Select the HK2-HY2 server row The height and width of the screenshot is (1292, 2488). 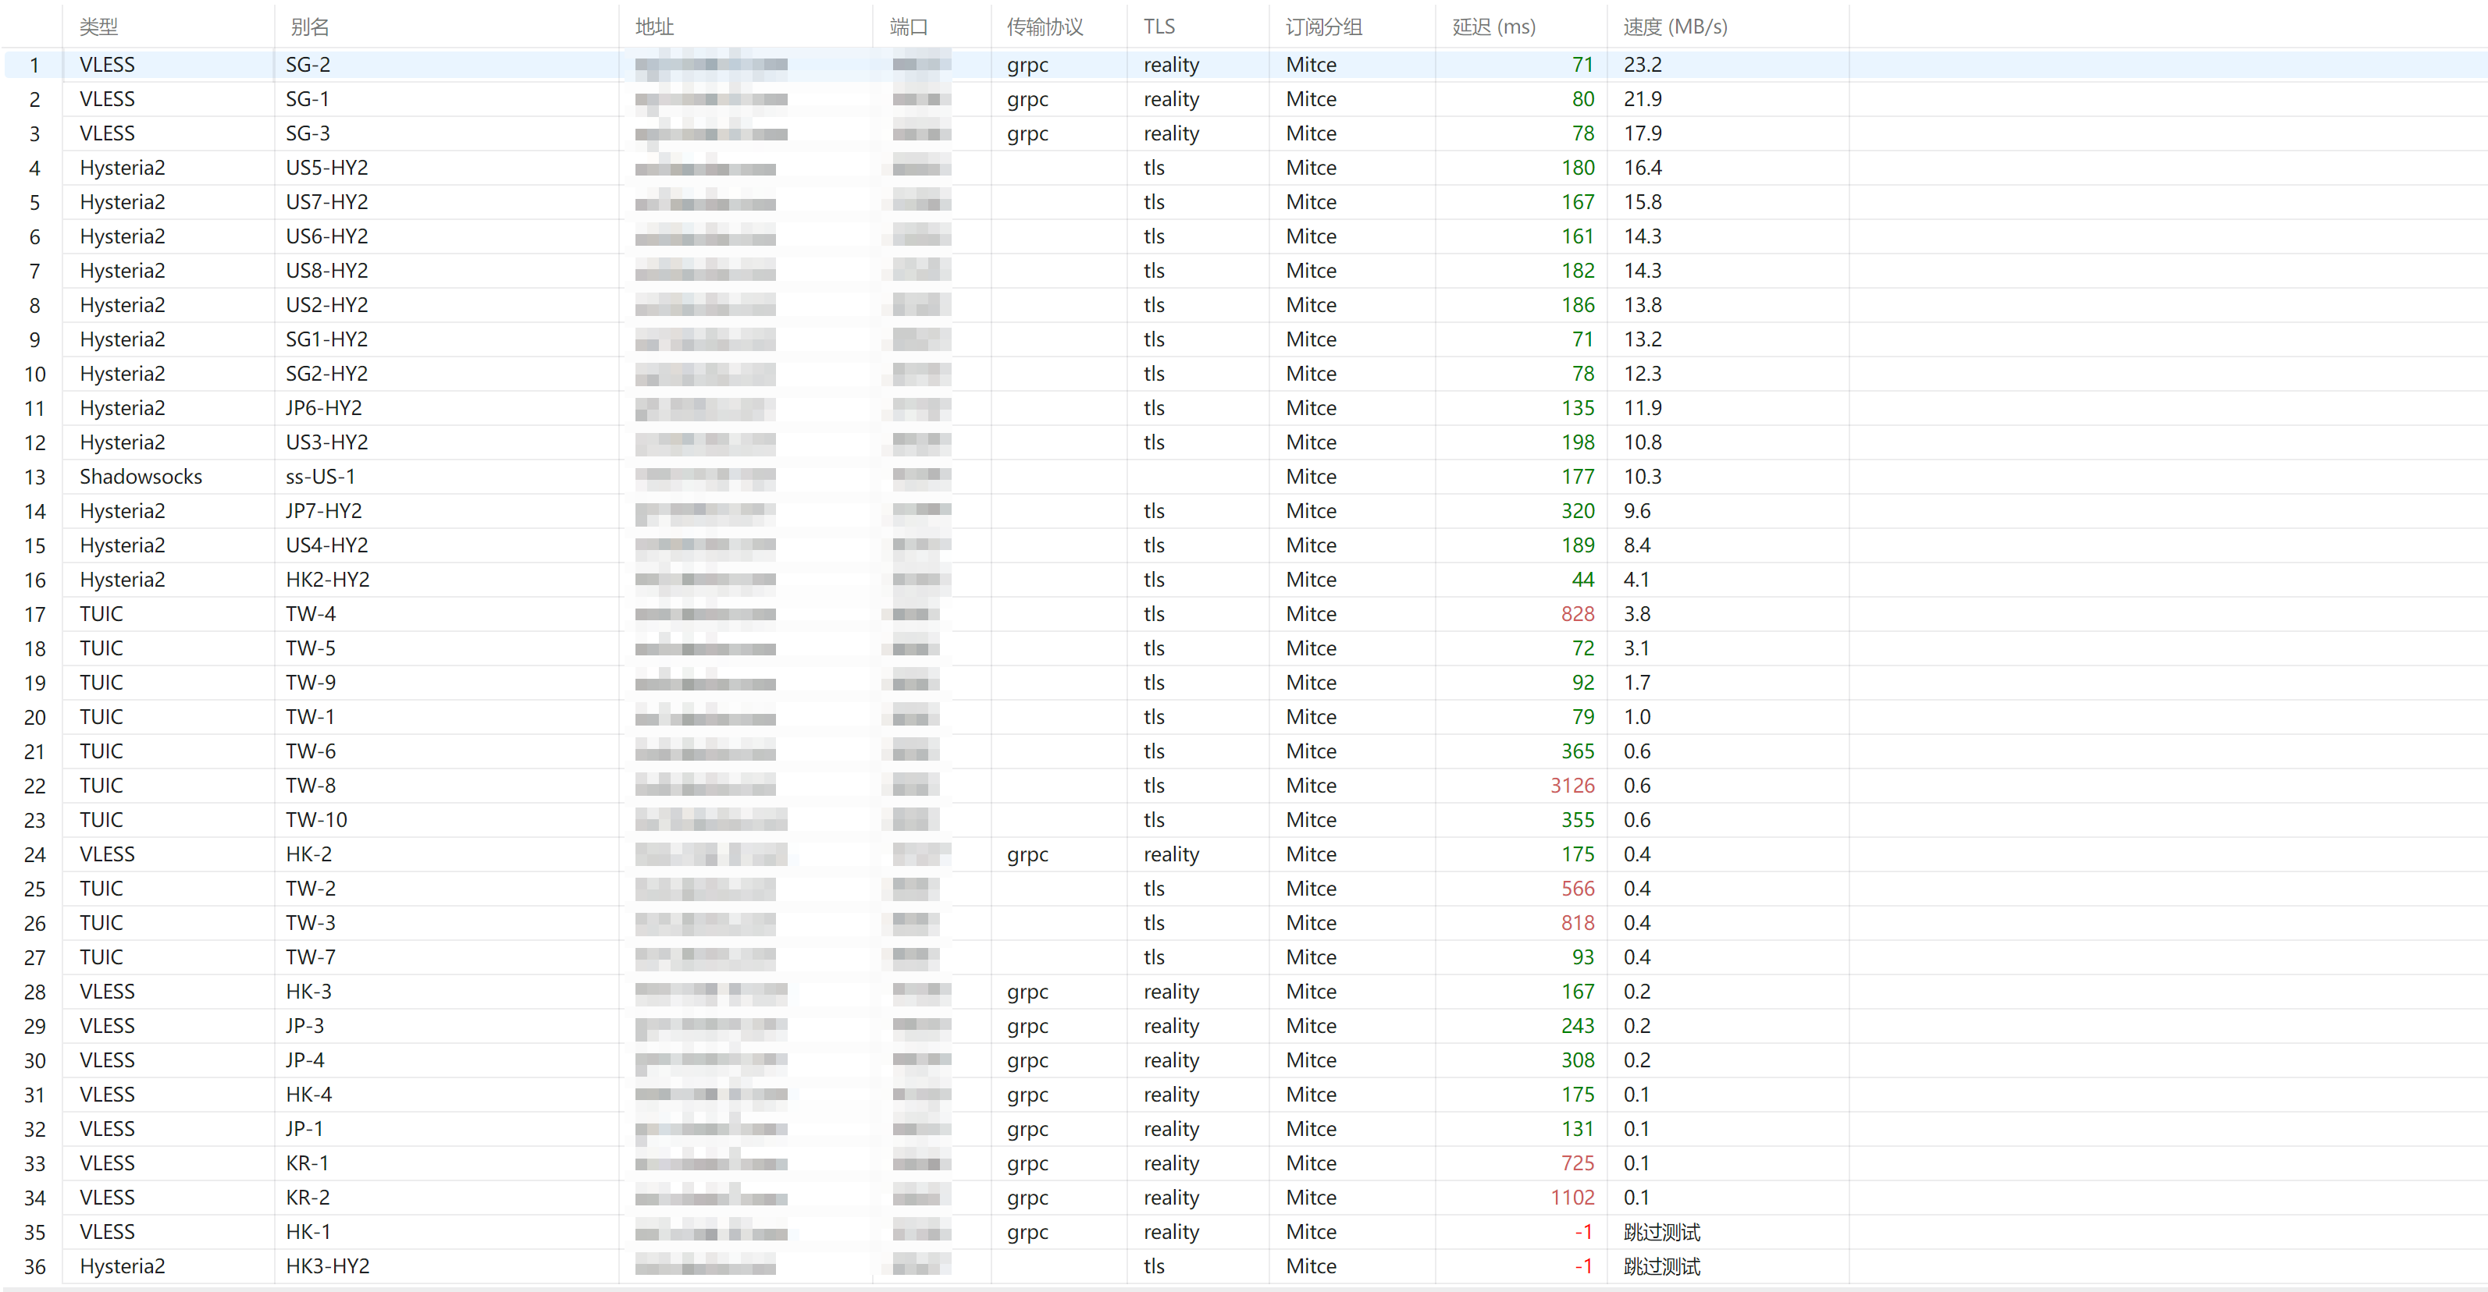point(1244,580)
